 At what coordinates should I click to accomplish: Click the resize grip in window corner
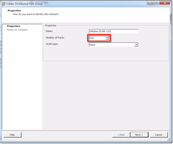169,140
